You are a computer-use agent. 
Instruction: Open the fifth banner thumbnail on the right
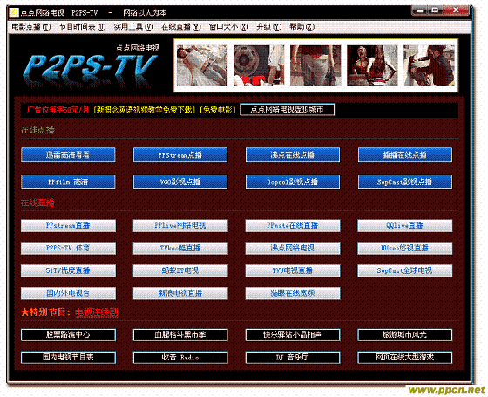point(429,65)
